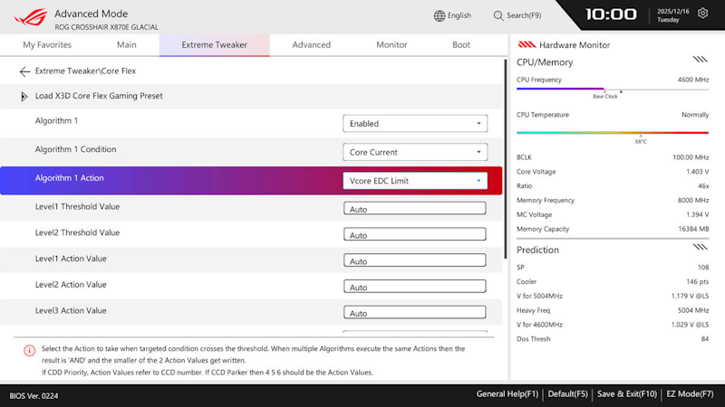Viewport: 725px width, 407px height.
Task: Click Level2 Action Value field
Action: click(x=415, y=286)
